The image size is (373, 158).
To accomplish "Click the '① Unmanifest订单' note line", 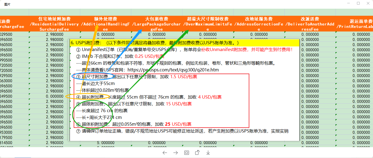I will (x=184, y=50).
